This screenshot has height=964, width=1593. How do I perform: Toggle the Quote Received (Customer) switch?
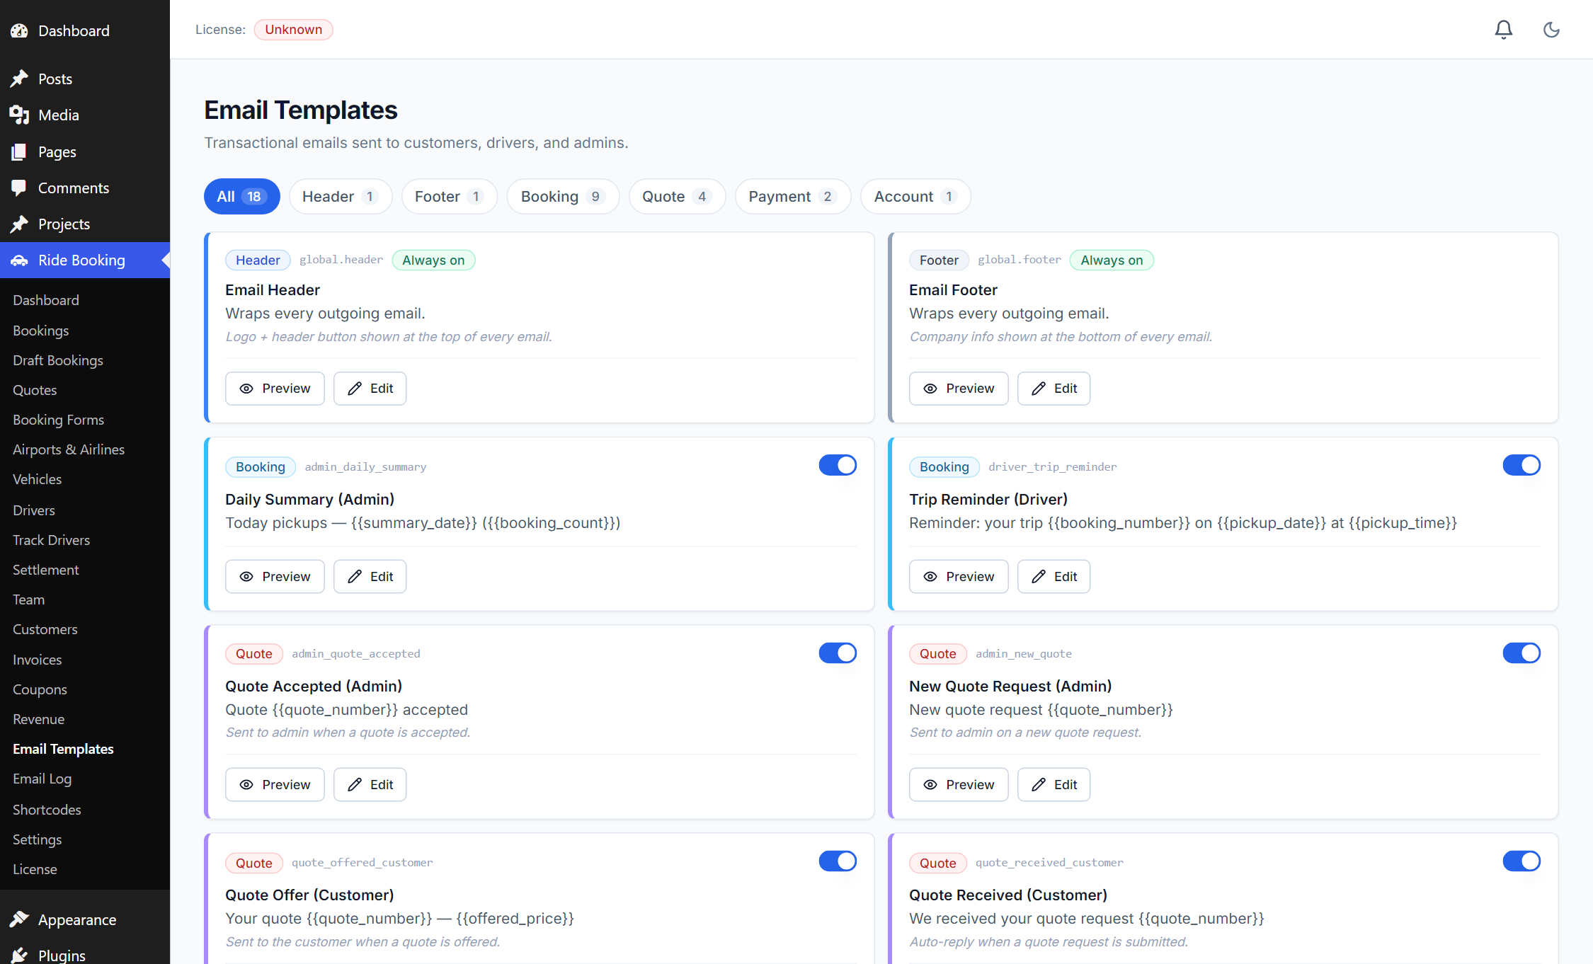click(1521, 861)
